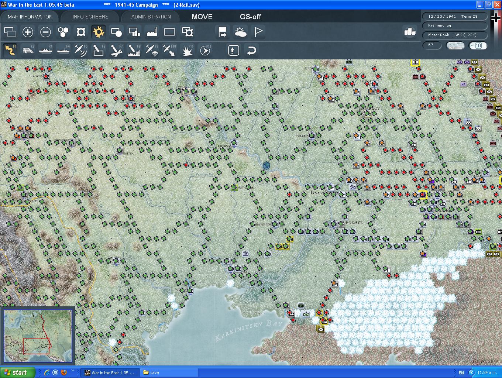This screenshot has height=378, width=502.
Task: Open the Windows start button
Action: point(18,372)
